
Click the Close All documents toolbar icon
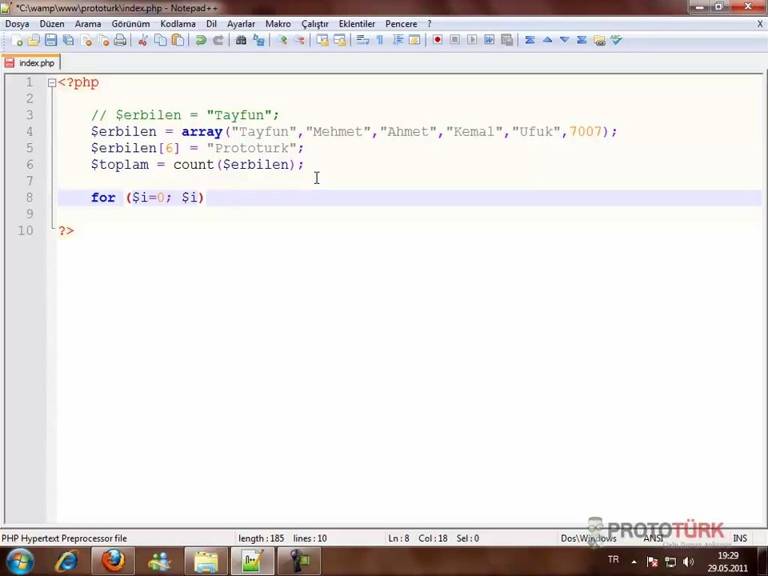click(103, 40)
